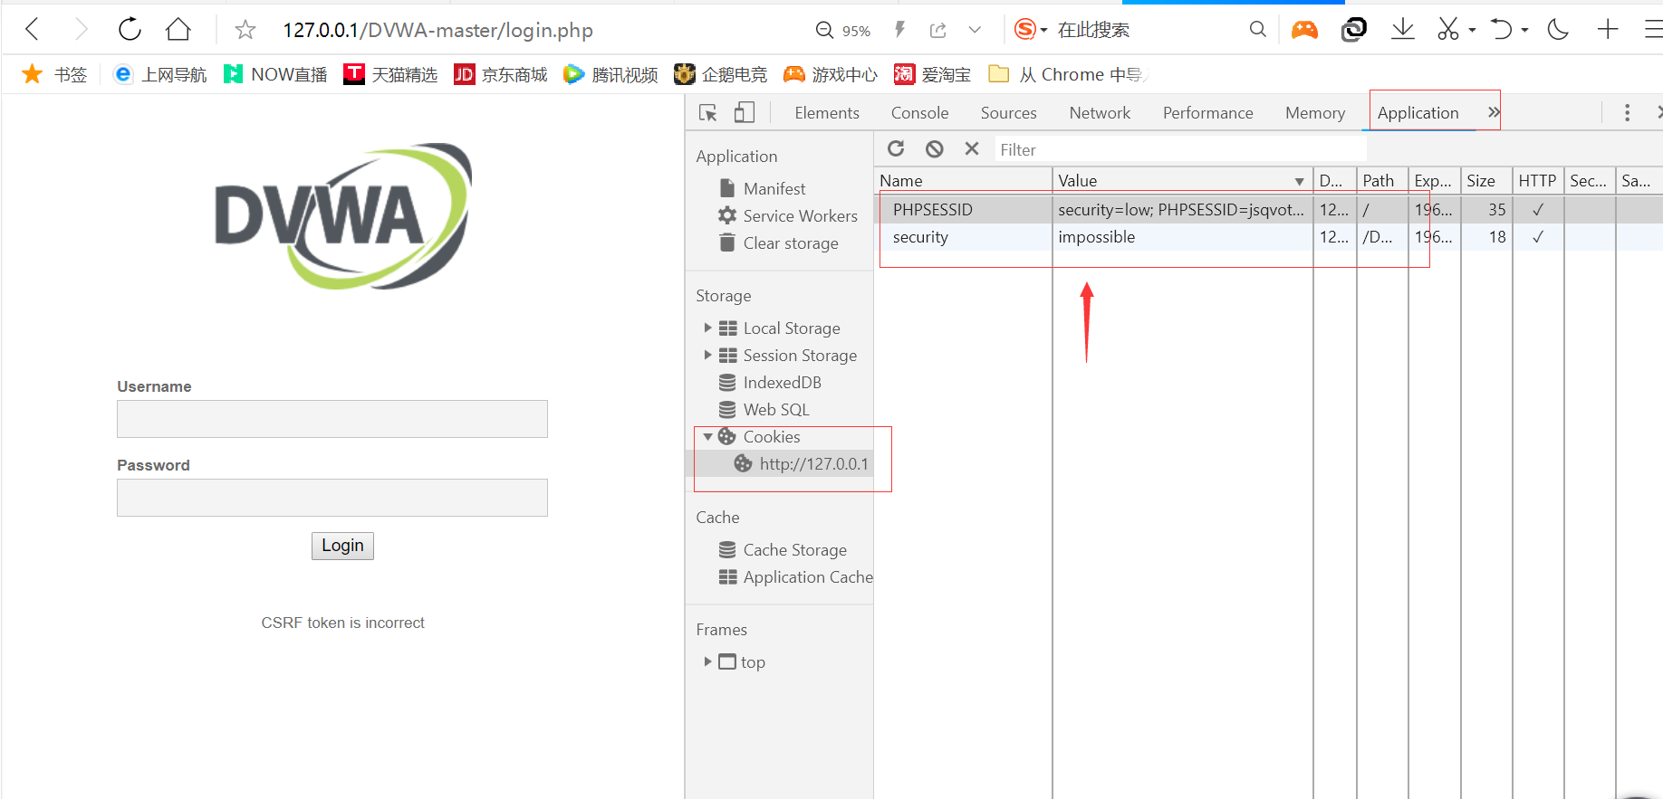Open Clear storage in sidebar

(791, 243)
